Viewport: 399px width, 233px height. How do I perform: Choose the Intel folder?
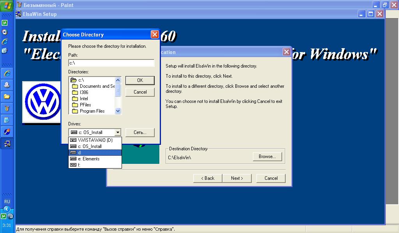click(x=84, y=99)
